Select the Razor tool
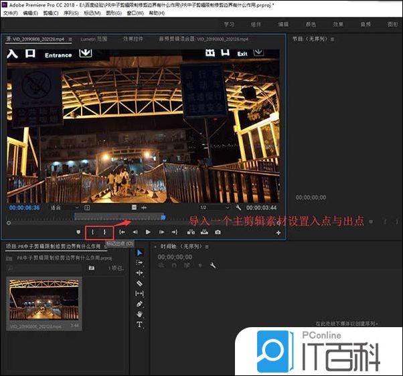This screenshot has width=403, height=376. pyautogui.click(x=139, y=283)
